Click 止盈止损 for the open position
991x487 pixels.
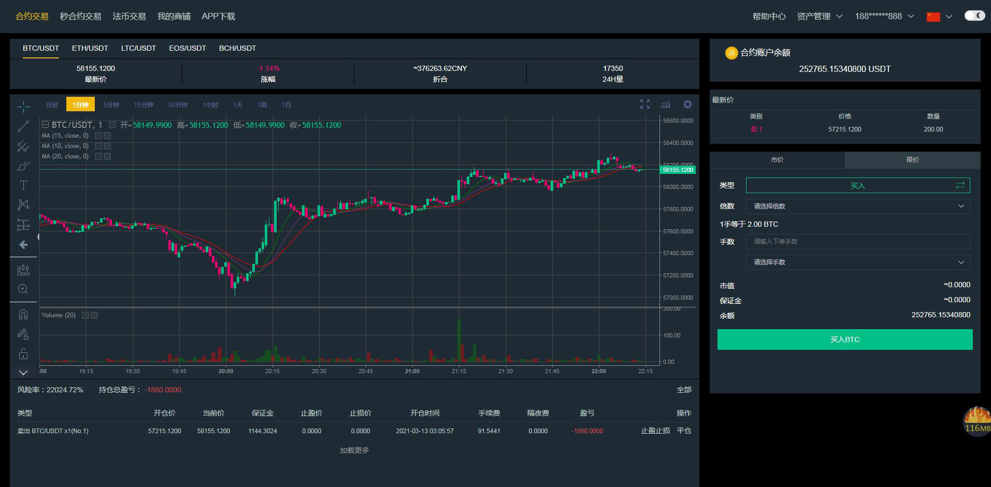coord(655,431)
